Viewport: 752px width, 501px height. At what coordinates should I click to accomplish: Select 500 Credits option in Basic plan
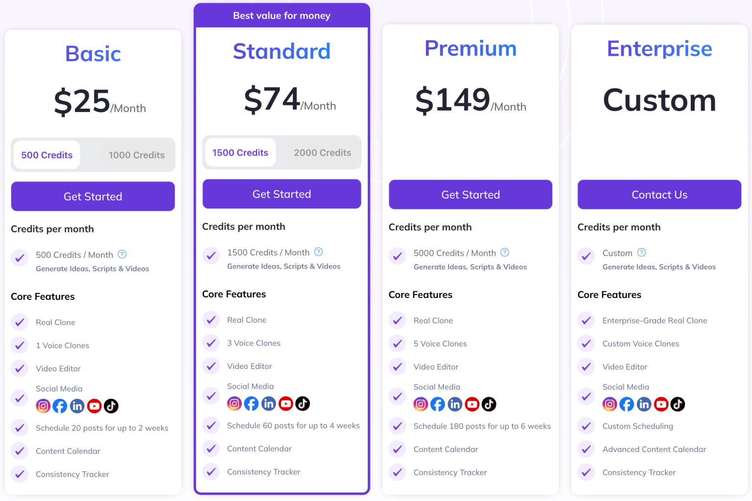pyautogui.click(x=47, y=155)
